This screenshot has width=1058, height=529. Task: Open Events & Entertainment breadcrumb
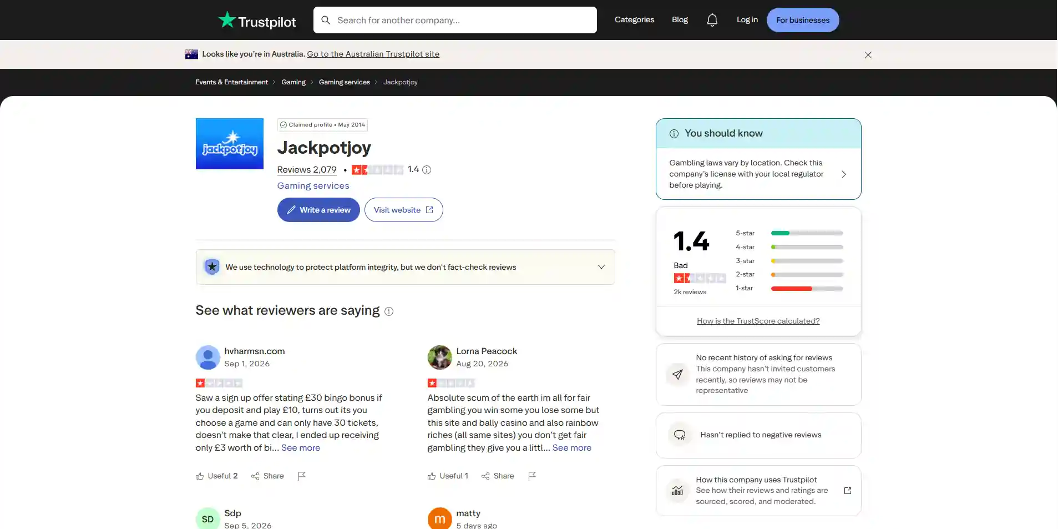point(231,82)
